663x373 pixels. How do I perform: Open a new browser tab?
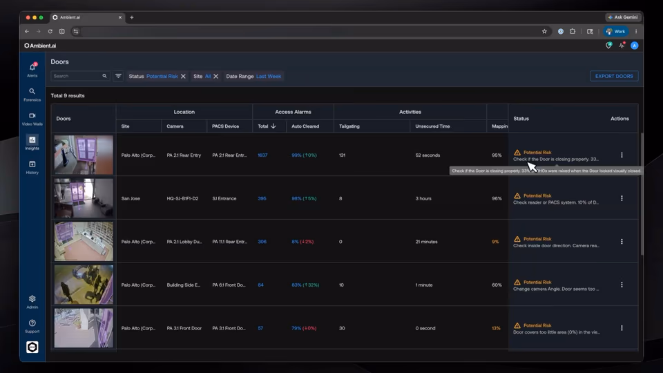(x=132, y=17)
